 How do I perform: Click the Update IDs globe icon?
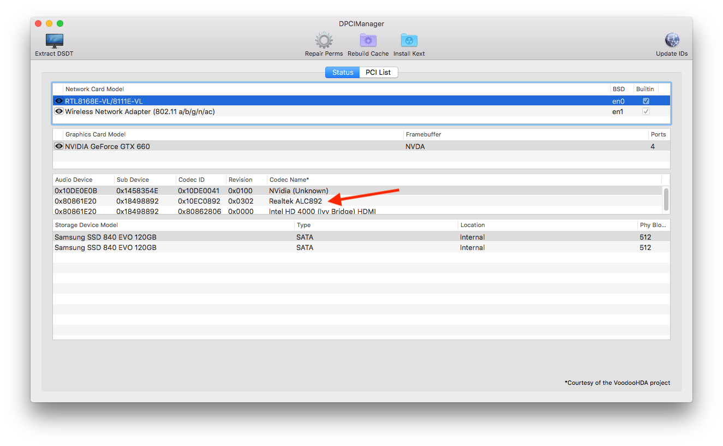coord(672,40)
